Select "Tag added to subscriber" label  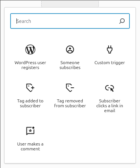pyautogui.click(x=30, y=103)
